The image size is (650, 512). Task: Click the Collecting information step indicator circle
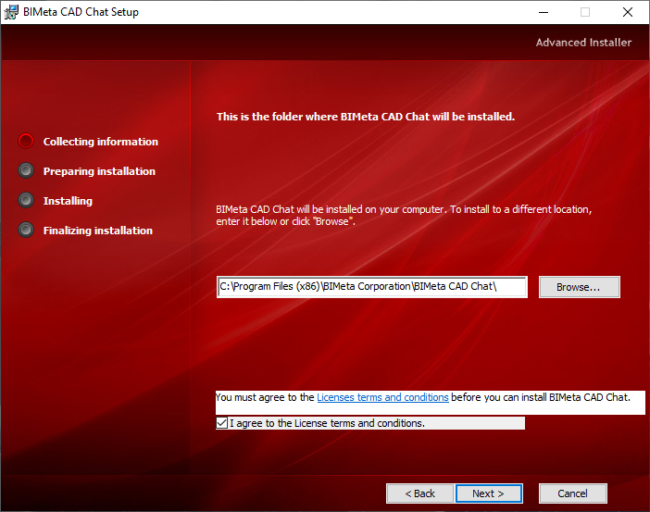coord(26,141)
